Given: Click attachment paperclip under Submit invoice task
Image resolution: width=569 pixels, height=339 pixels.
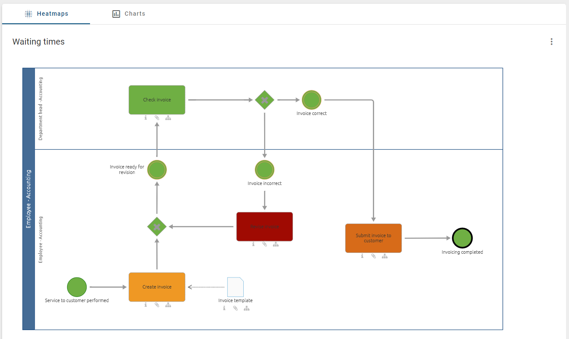Looking at the screenshot, I should point(373,256).
